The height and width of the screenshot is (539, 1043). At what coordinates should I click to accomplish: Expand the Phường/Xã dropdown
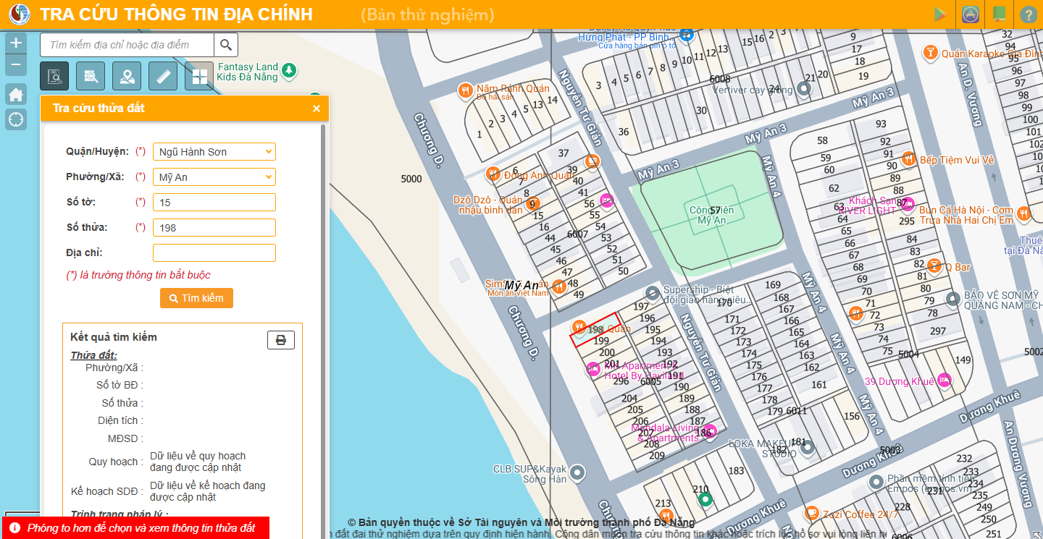[214, 177]
